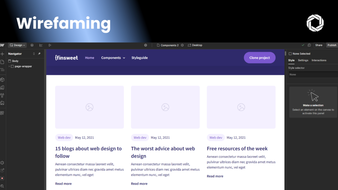
Task: Click the None Selected element checkbox icon
Action: tap(290, 54)
